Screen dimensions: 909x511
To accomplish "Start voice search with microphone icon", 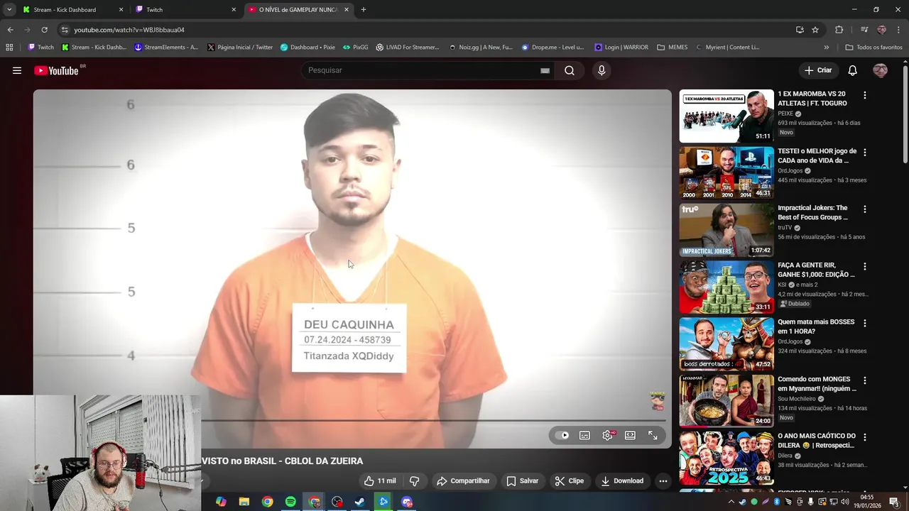I will [602, 70].
